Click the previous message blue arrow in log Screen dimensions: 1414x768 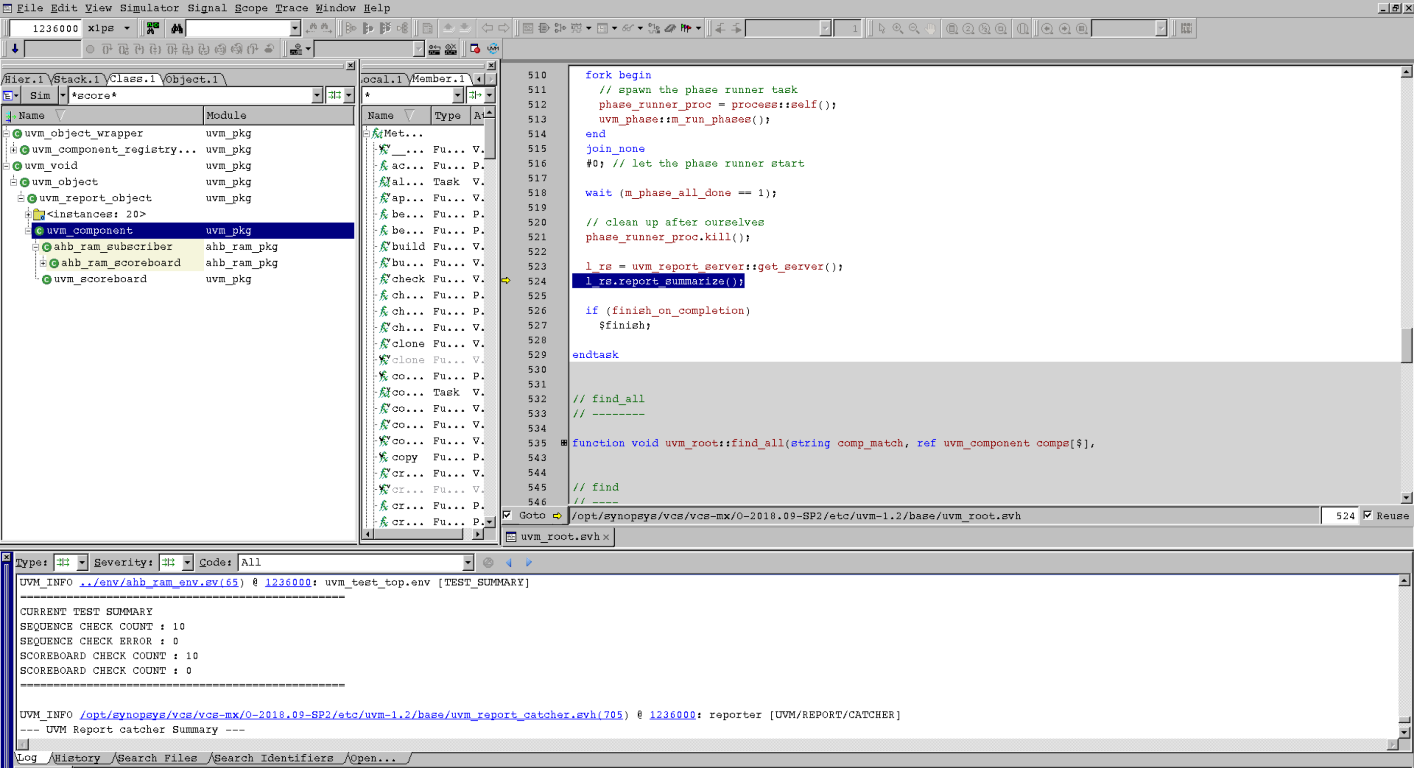pos(509,562)
